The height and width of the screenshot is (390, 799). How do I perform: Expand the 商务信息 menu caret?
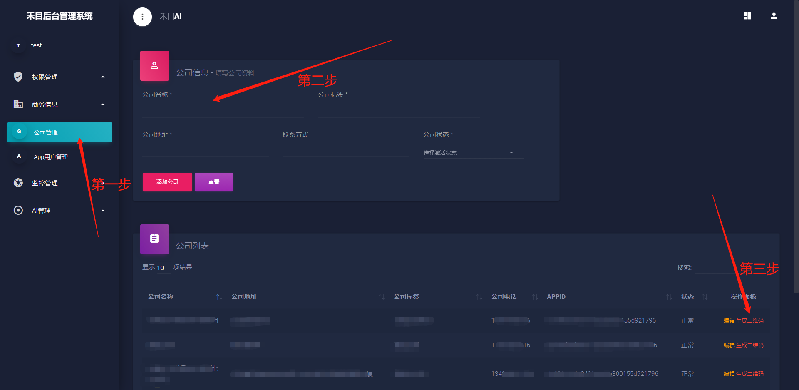103,104
